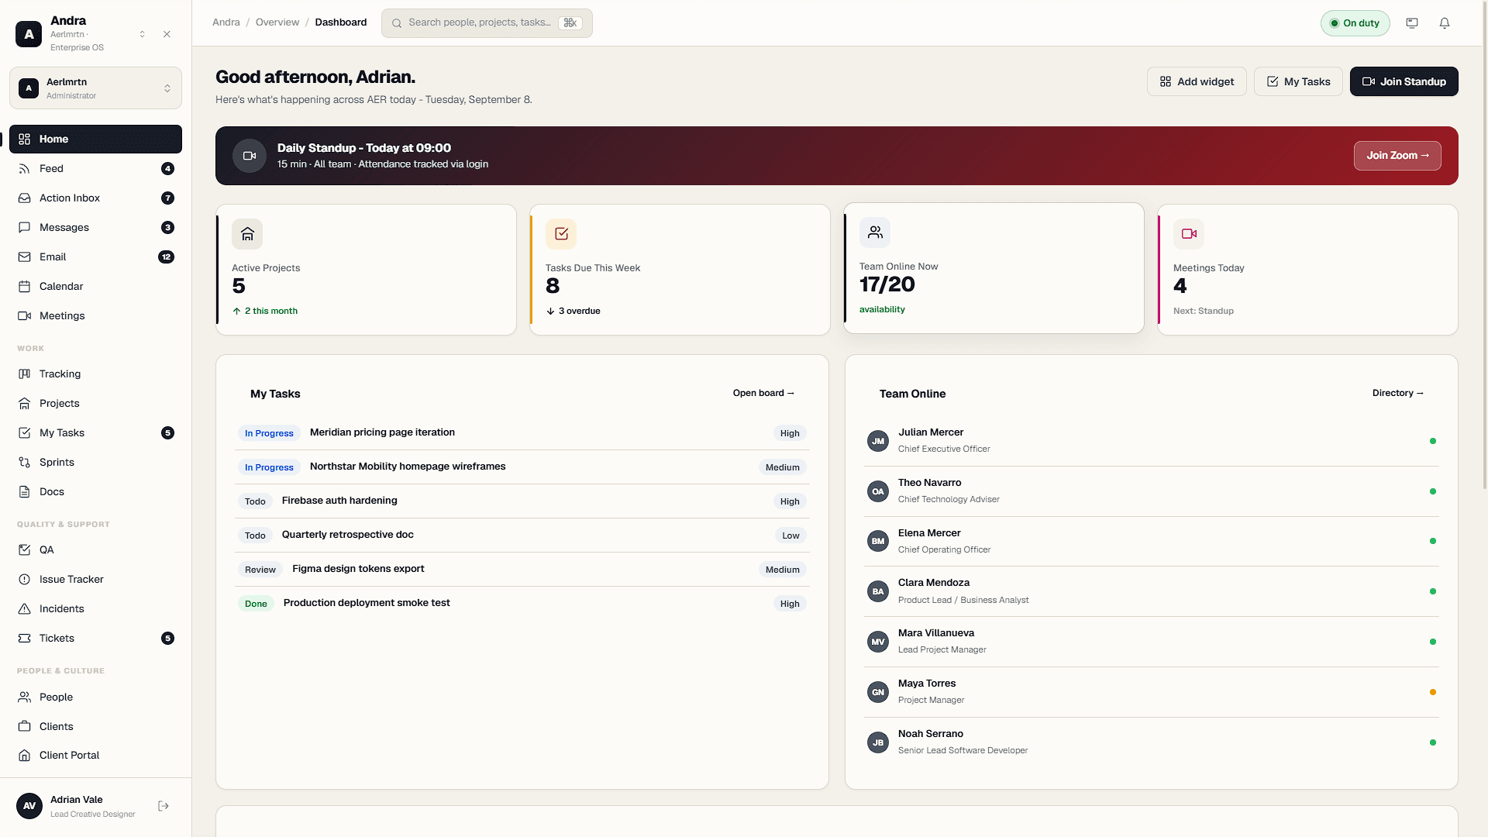Screen dimensions: 1488x837
Task: Open Issue Tracker in sidebar
Action: [95, 580]
